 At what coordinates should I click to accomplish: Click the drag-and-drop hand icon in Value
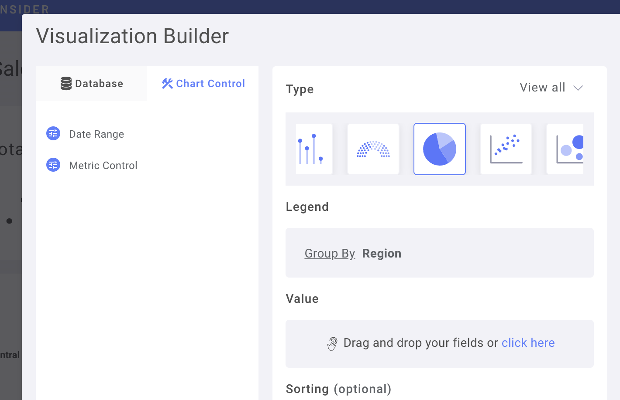click(332, 343)
